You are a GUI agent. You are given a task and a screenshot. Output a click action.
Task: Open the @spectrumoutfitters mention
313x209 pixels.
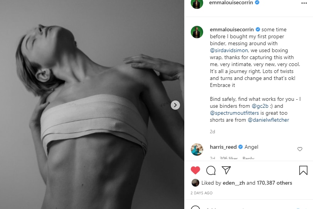234,113
